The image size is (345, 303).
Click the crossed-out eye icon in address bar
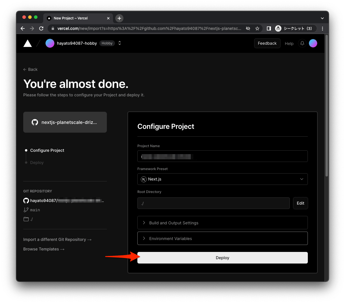pos(248,28)
